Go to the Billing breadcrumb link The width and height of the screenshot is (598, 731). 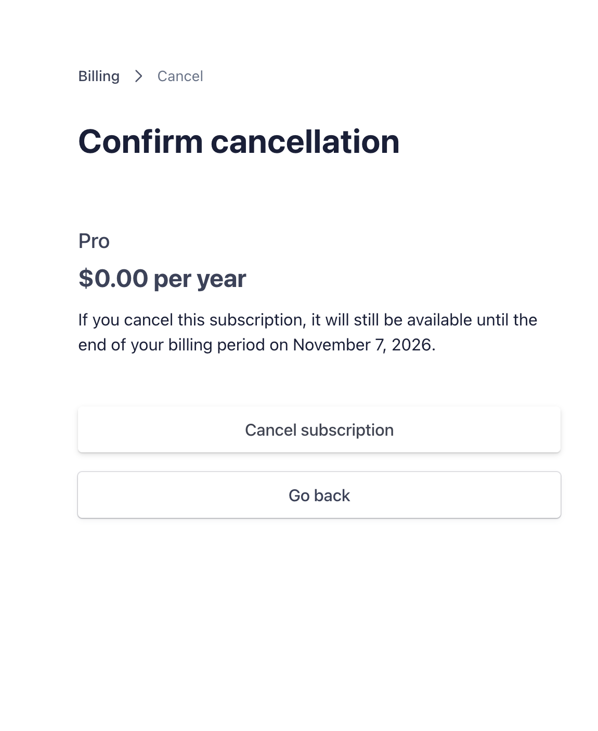pyautogui.click(x=99, y=76)
